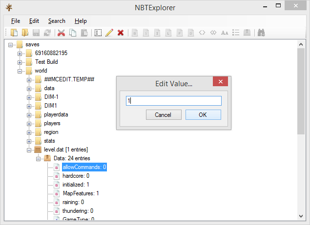
Task: Expand the 69160882195 folder
Action: click(x=20, y=54)
